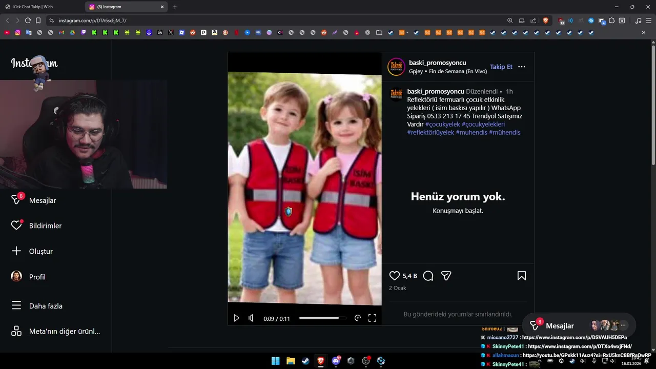Bookmark this page via toolbar icon
Viewport: 656px width, 369px height.
tap(38, 20)
